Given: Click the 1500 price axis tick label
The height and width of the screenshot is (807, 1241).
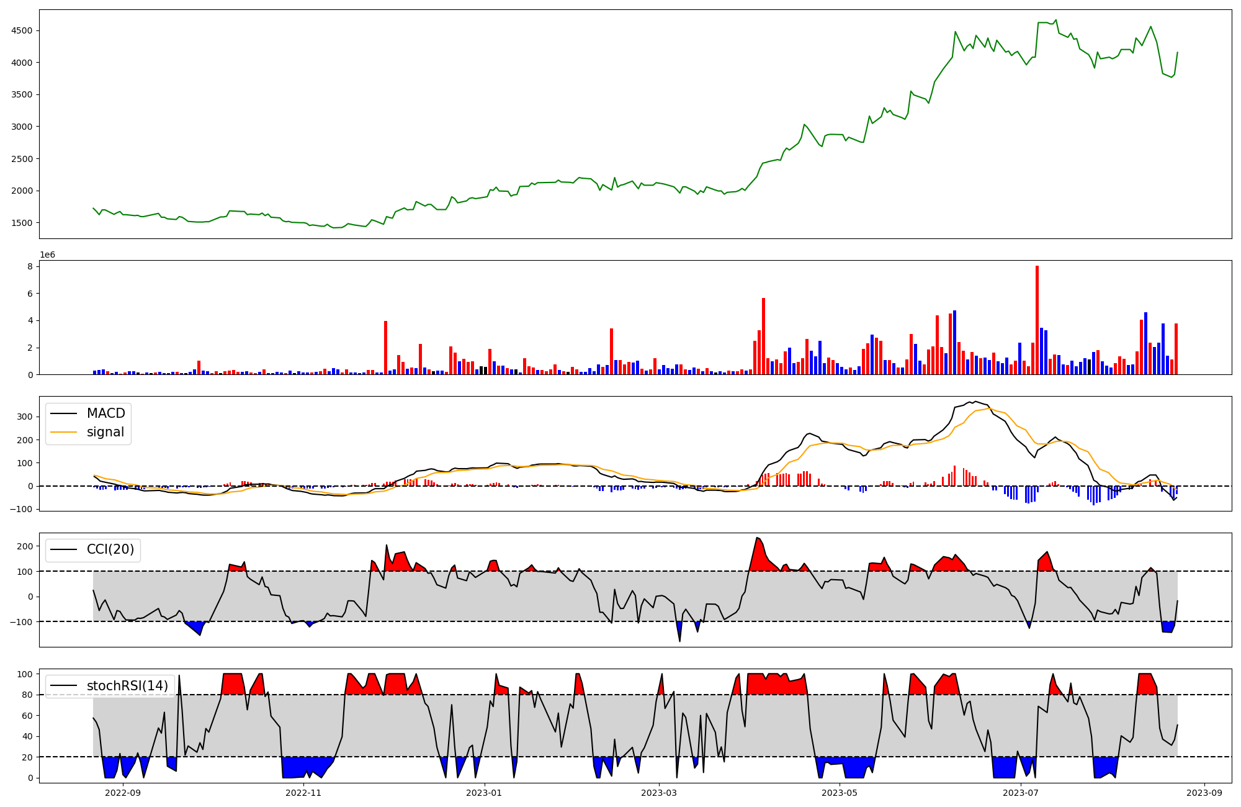Looking at the screenshot, I should 23,222.
